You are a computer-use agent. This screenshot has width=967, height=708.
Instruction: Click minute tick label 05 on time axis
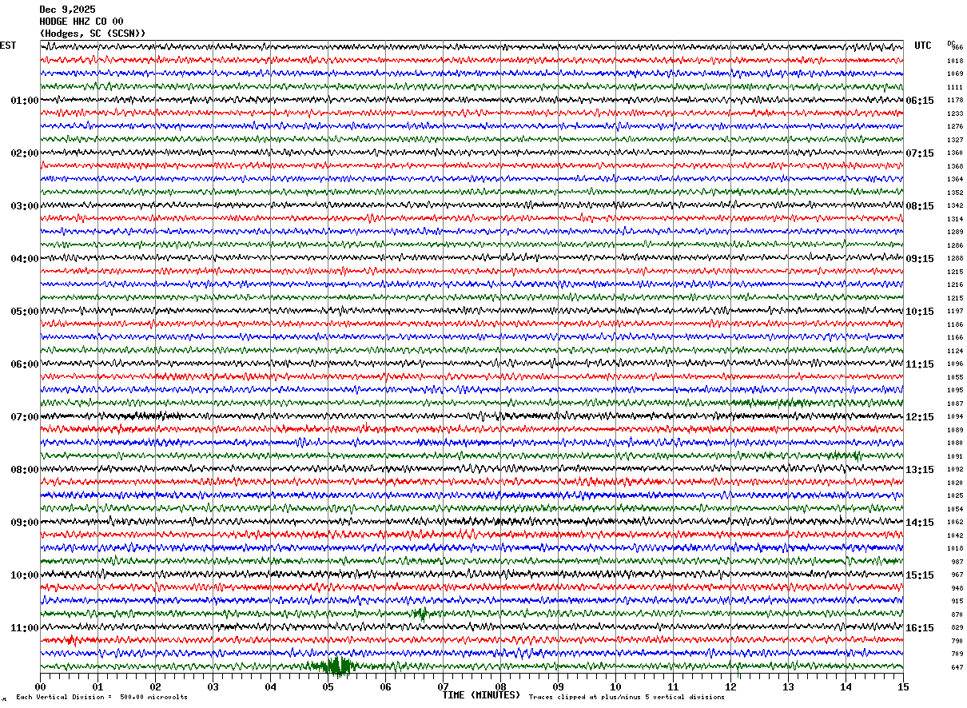coord(328,686)
